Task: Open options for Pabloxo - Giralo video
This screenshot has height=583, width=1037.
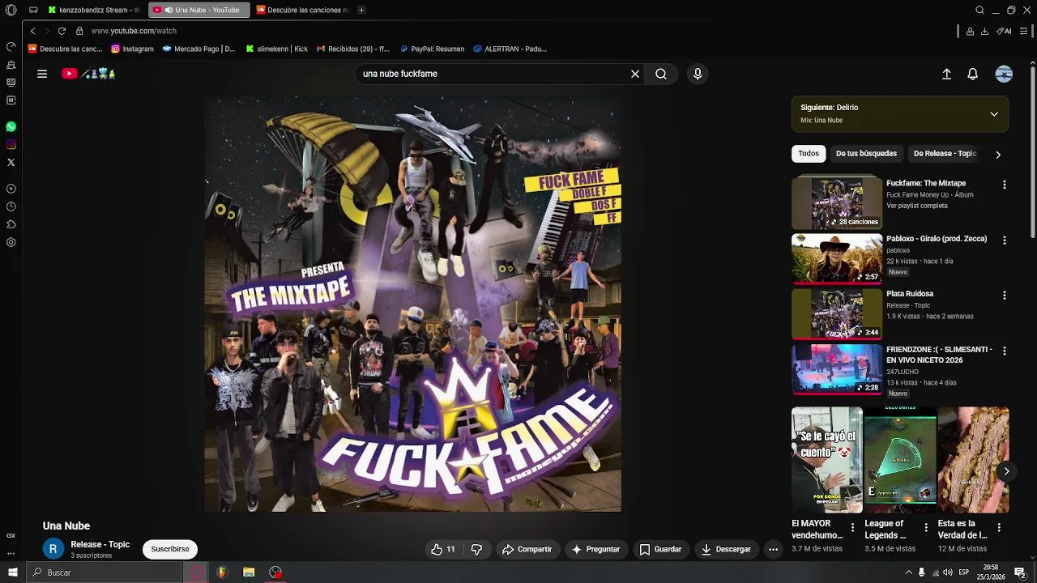Action: (1005, 240)
